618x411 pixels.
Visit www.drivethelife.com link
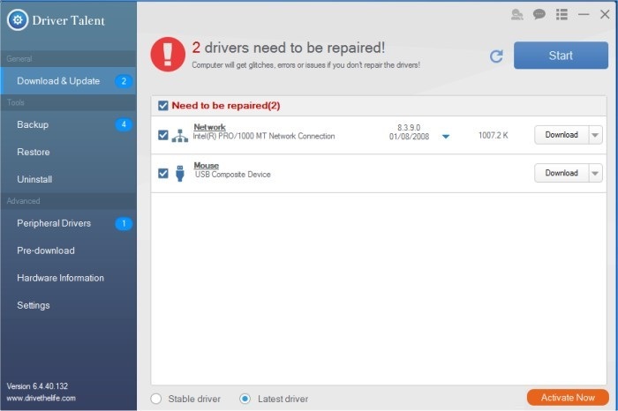[x=41, y=398]
